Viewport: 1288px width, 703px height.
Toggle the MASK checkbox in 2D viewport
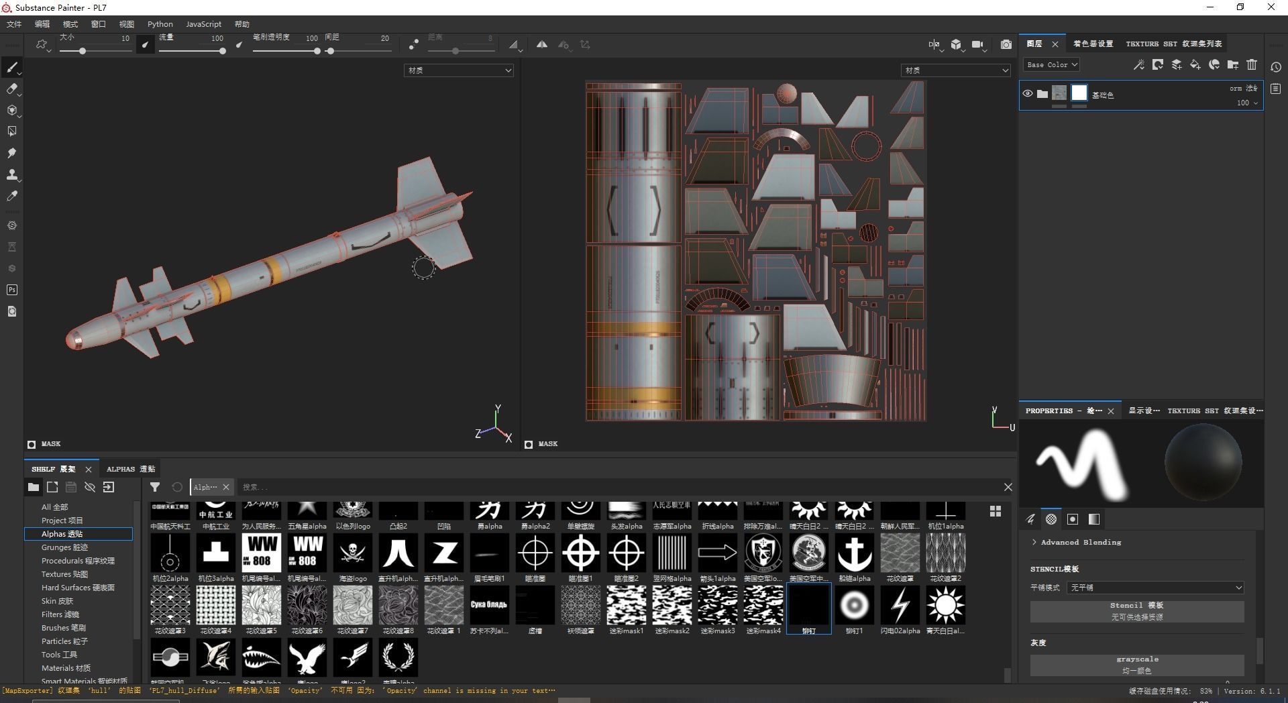(529, 444)
